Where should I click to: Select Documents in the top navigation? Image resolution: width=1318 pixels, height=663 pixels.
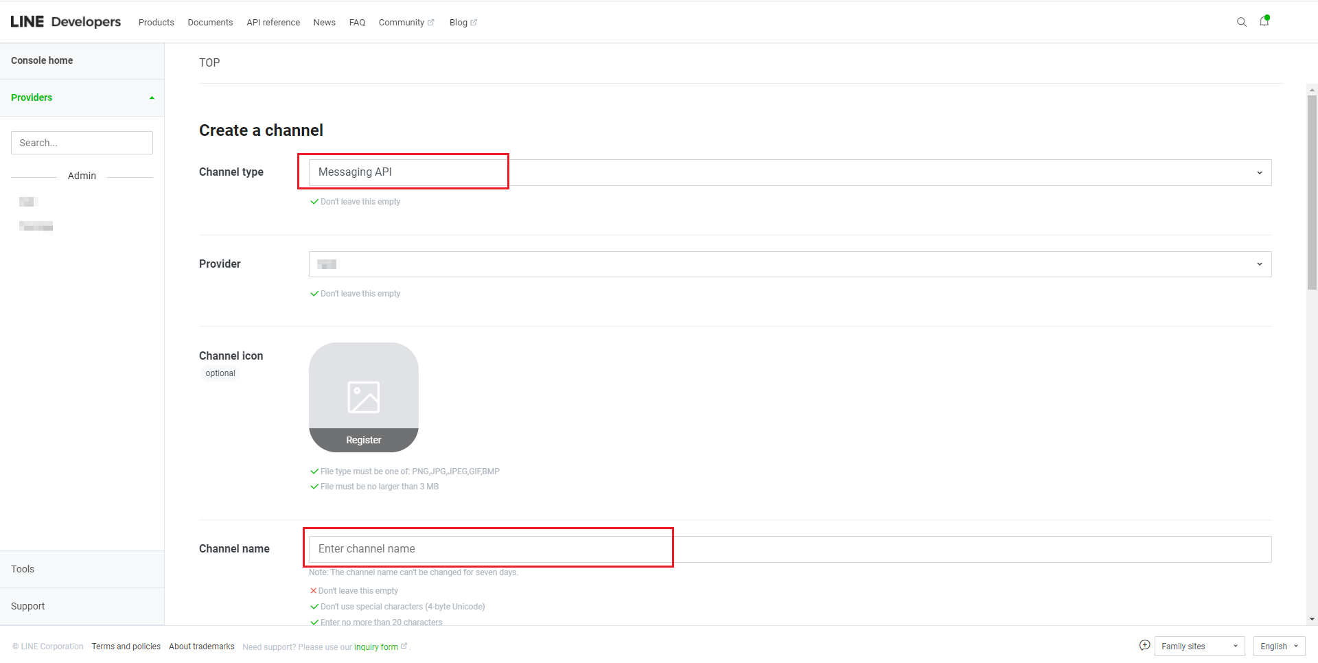[210, 22]
